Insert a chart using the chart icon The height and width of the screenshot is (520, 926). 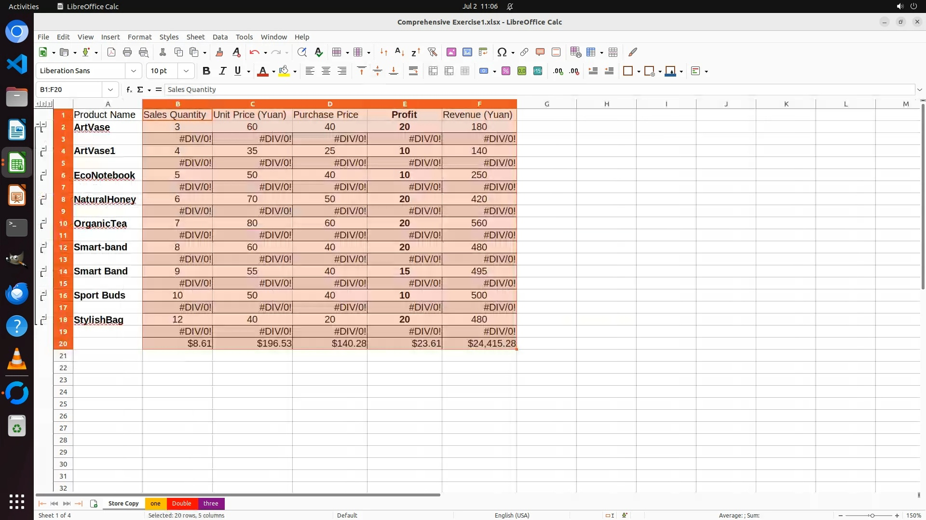[467, 52]
